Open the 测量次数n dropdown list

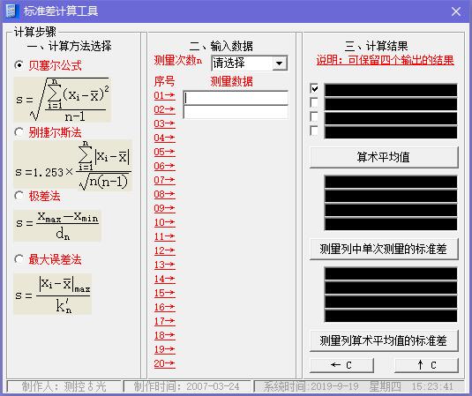280,64
